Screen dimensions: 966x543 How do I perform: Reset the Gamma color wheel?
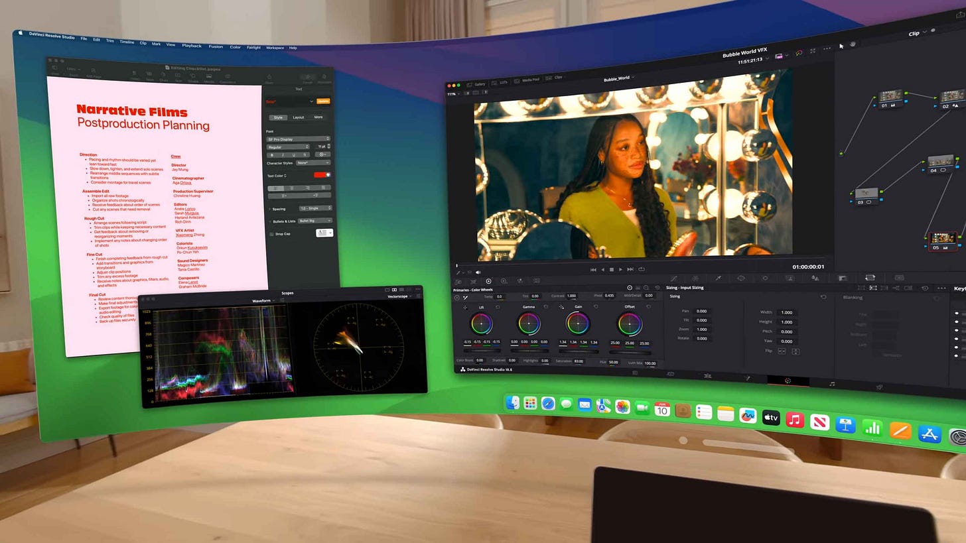[x=546, y=307]
